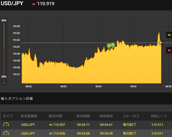Viewport: 172px width, 137px height.
Task: Click the USD/JPY asset title at top
Action: click(x=12, y=3)
